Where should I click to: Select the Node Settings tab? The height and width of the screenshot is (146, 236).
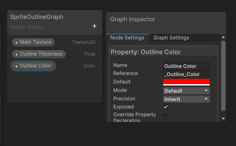click(x=127, y=38)
